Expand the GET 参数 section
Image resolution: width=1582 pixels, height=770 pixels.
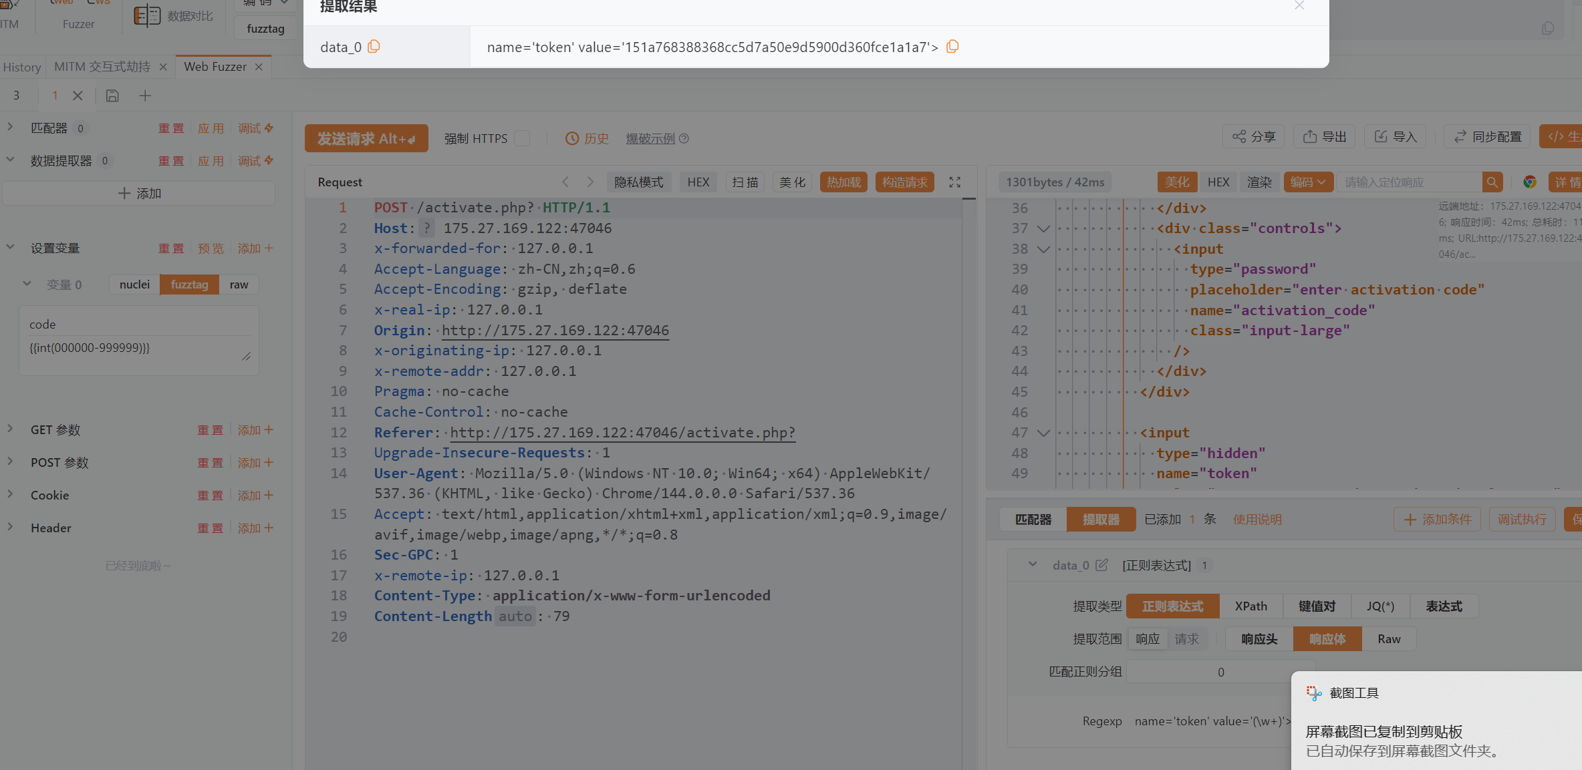(x=10, y=429)
